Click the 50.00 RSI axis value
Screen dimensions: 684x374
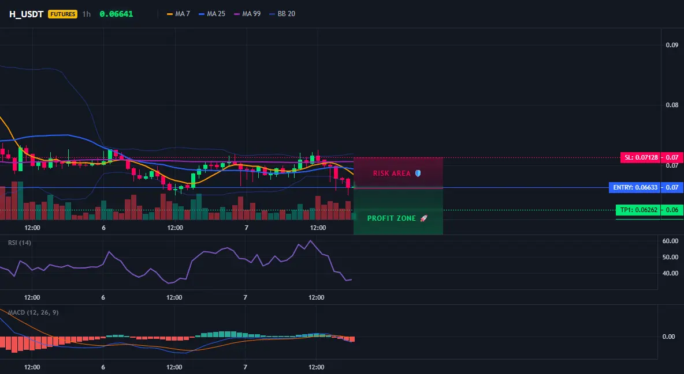tap(670, 257)
